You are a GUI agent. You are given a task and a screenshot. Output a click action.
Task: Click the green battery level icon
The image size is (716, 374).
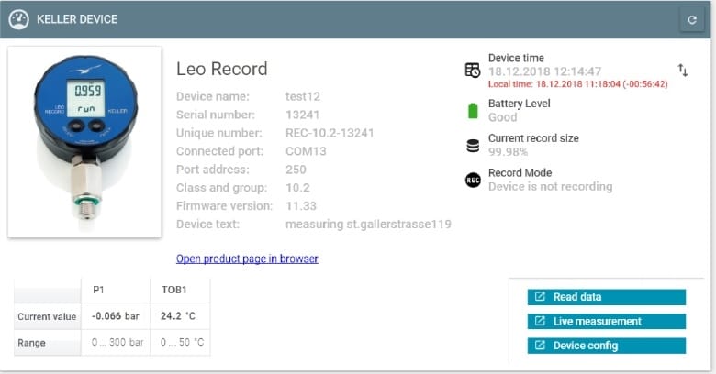pyautogui.click(x=473, y=111)
